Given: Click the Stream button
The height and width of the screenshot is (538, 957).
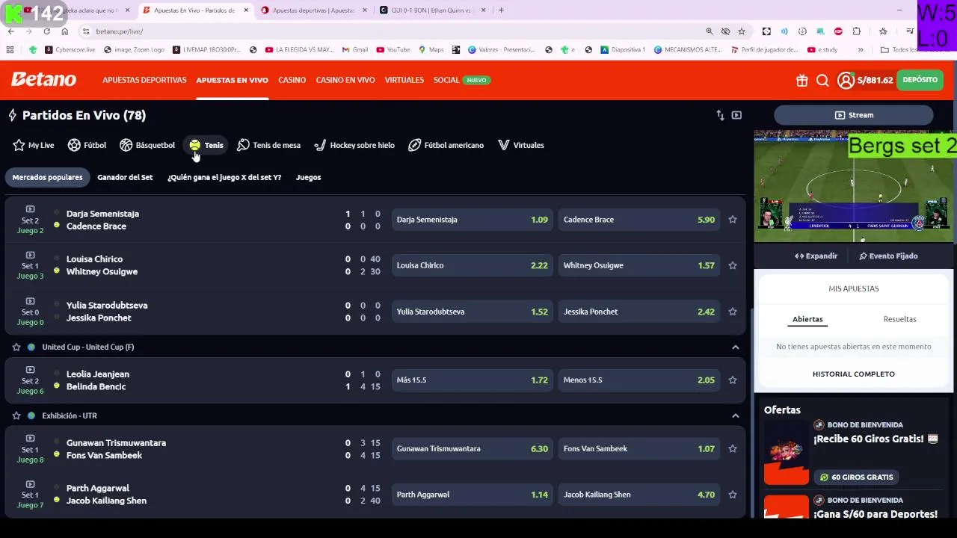Looking at the screenshot, I should coord(854,115).
